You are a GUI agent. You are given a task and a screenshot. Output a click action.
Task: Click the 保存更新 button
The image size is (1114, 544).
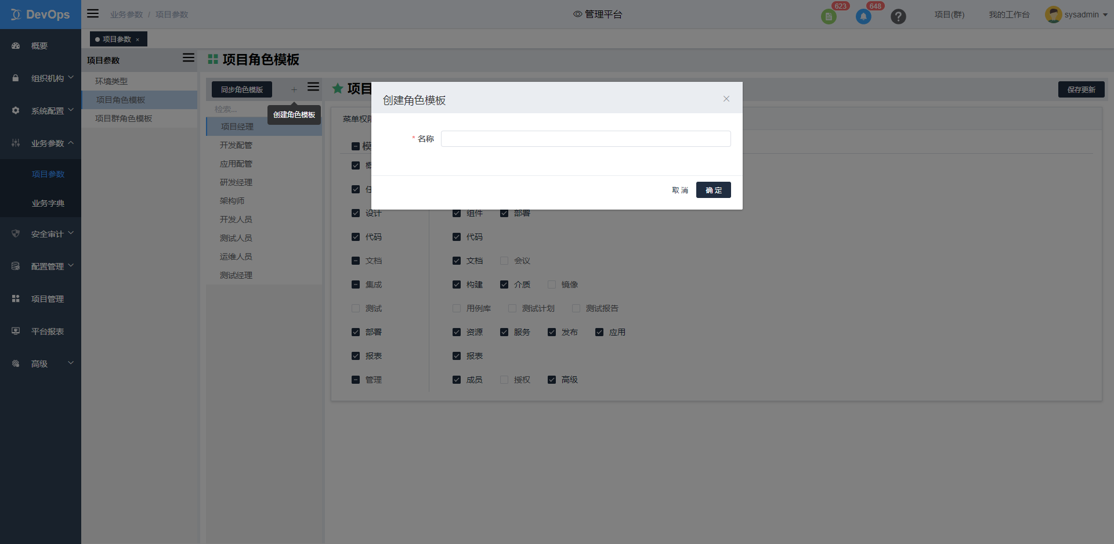1082,89
